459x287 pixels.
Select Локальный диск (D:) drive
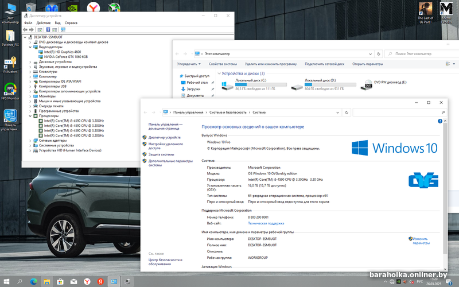point(324,84)
